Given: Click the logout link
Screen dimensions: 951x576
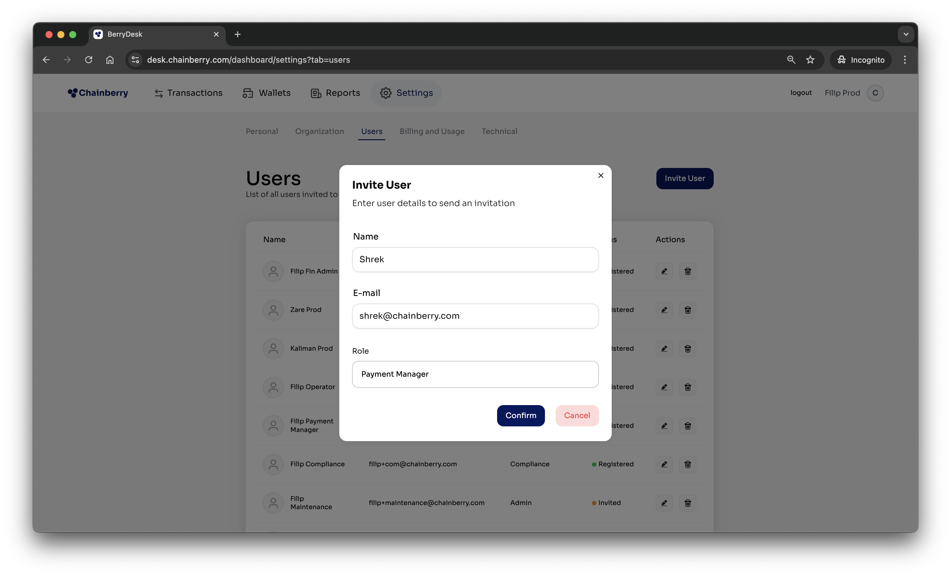Looking at the screenshot, I should [x=801, y=93].
